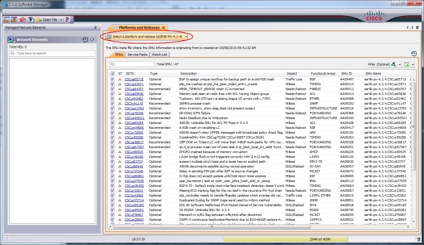Select the SMUs tab
Screen dimensions: 424x245
click(x=119, y=54)
